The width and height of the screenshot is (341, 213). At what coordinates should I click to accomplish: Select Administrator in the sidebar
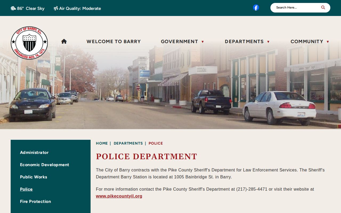34,153
